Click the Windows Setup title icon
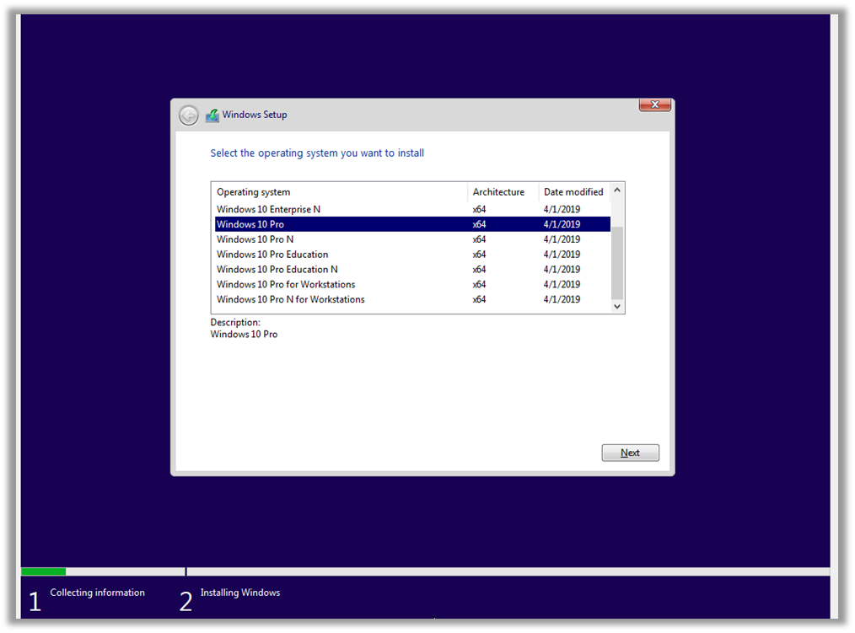 [212, 115]
